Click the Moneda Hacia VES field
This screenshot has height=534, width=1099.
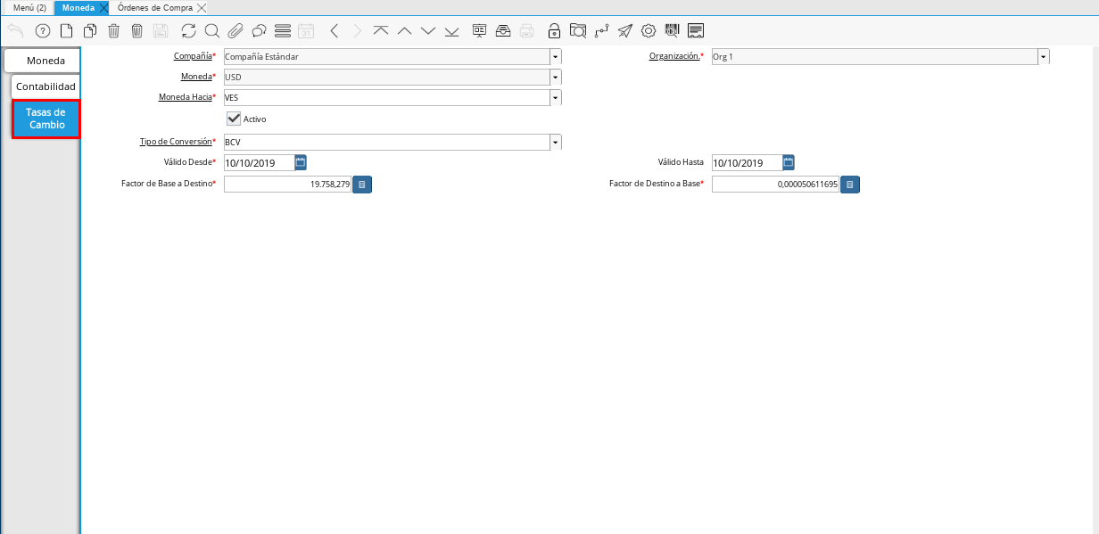click(386, 97)
